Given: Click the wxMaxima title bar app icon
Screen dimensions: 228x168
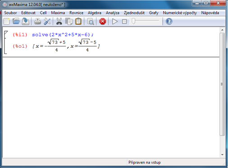Looking at the screenshot, I should click(5, 5).
